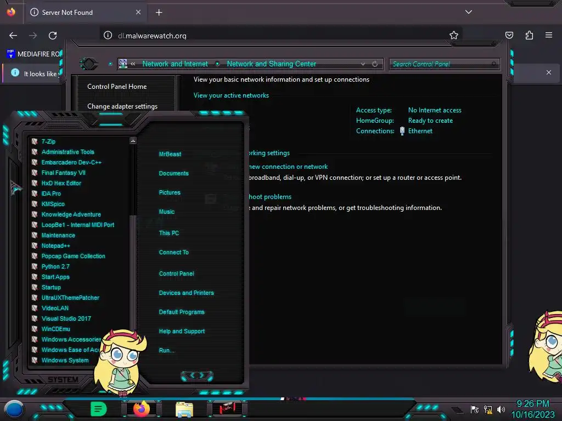Image resolution: width=562 pixels, height=421 pixels.
Task: Open the WinCDEmu folder
Action: coord(55,329)
